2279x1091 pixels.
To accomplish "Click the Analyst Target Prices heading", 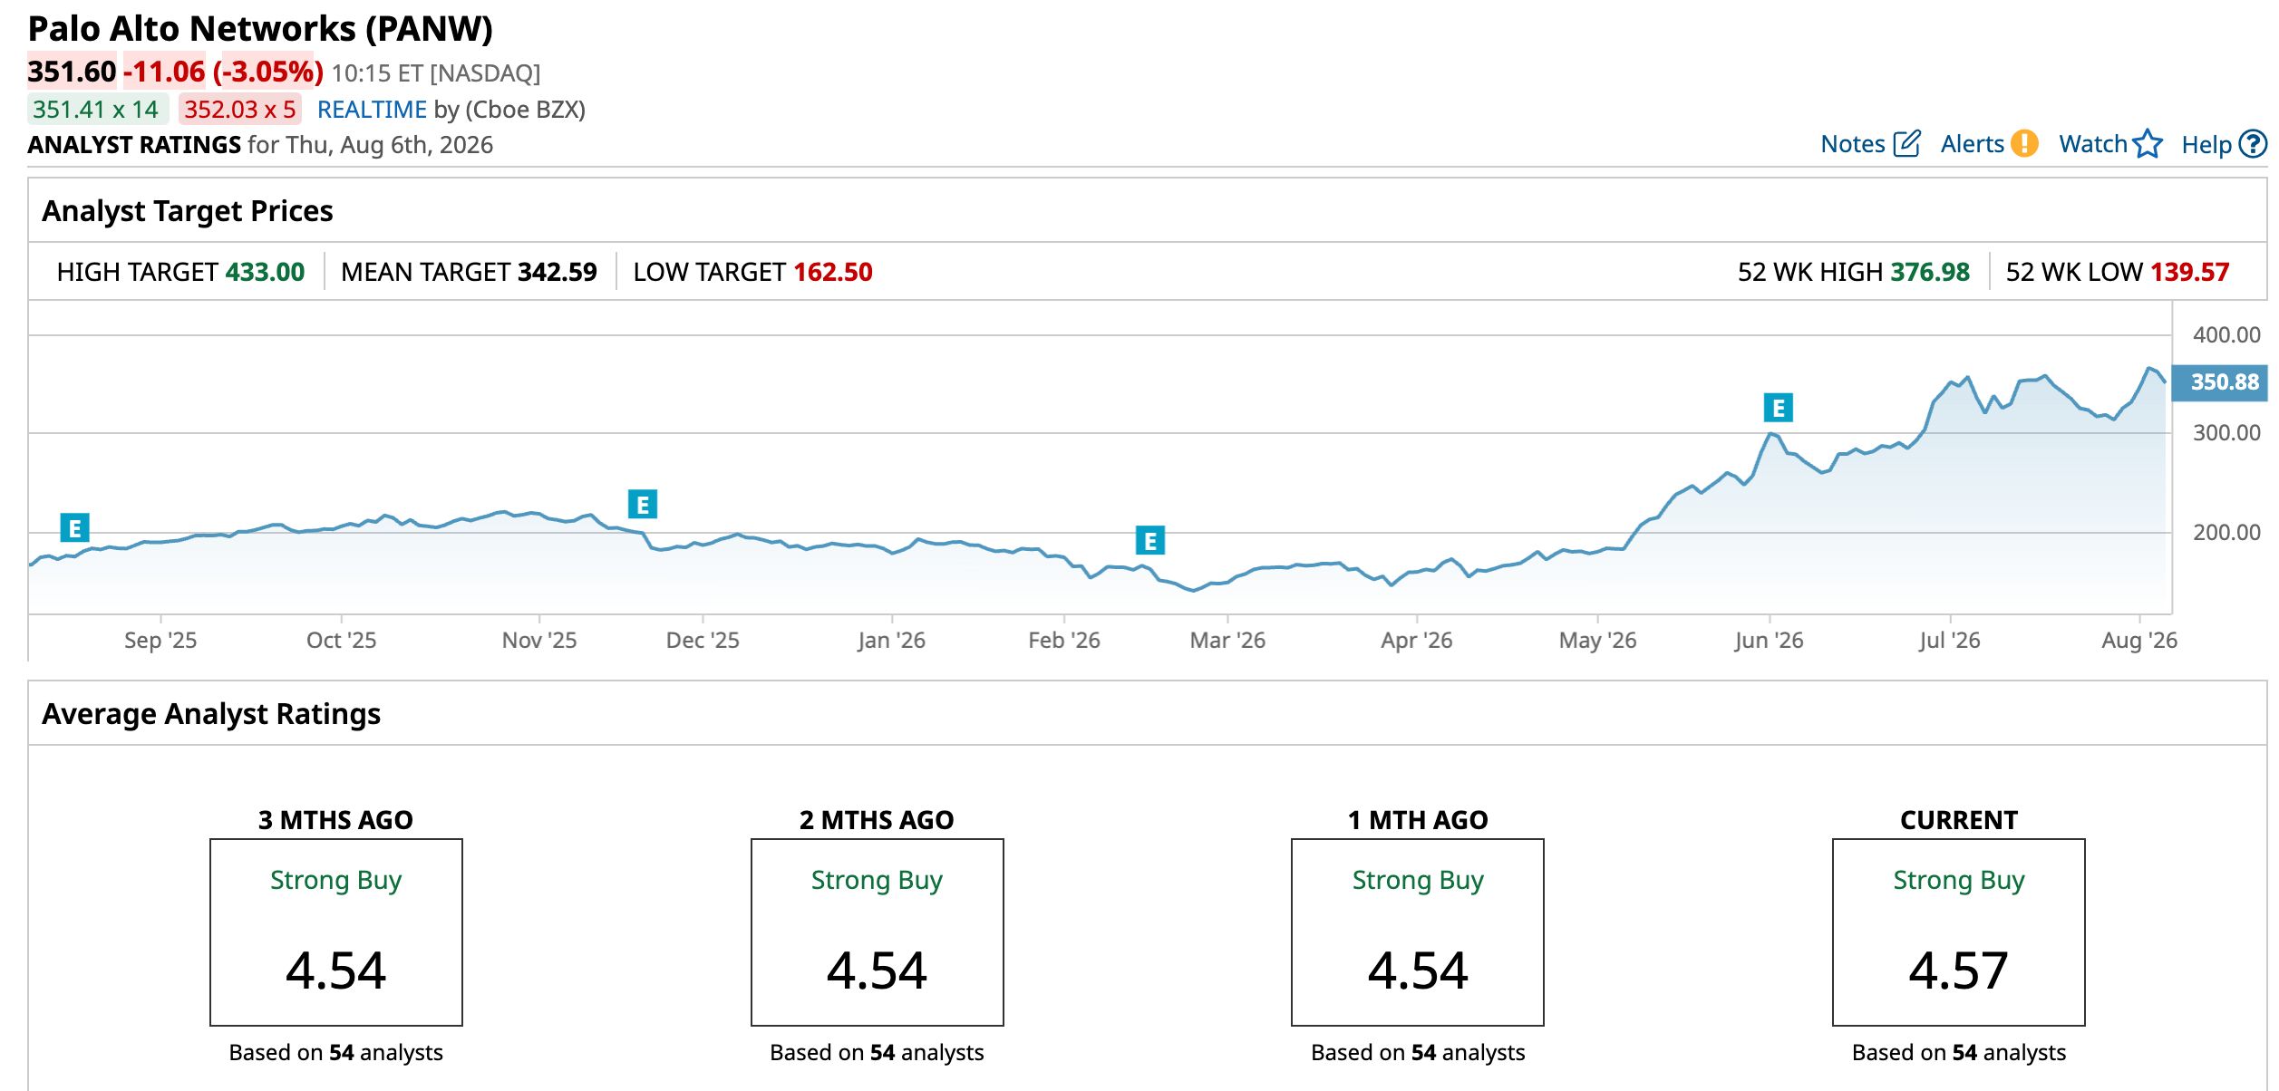I will point(188,211).
